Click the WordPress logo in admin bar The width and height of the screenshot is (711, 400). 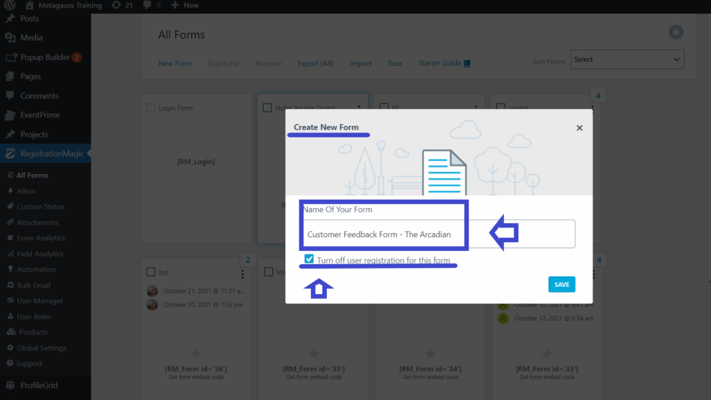click(10, 4)
